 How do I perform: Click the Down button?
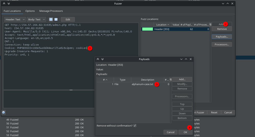[x=182, y=114]
